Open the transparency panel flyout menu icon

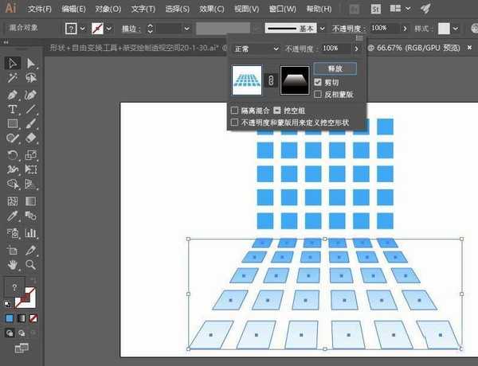tap(359, 37)
